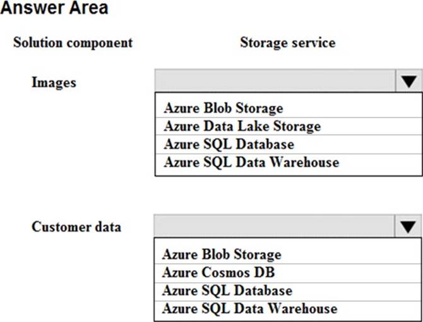Pick Azure SQL Database under Images
Screen dimensions: 423x322
[229, 144]
